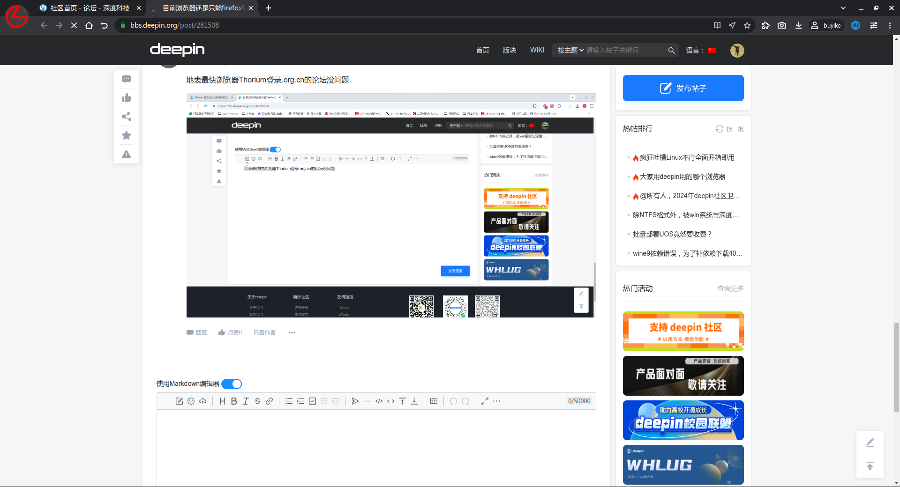Click the upload cloud icon in editor
Screen dimensions: 900x487
point(202,401)
